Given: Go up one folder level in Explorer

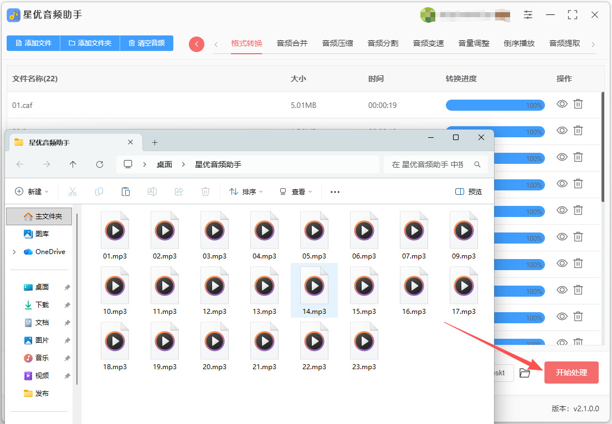Looking at the screenshot, I should (x=73, y=164).
